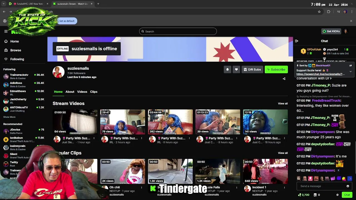Click the suziesmalls profile avatar
The height and width of the screenshot is (200, 356).
pyautogui.click(x=58, y=72)
